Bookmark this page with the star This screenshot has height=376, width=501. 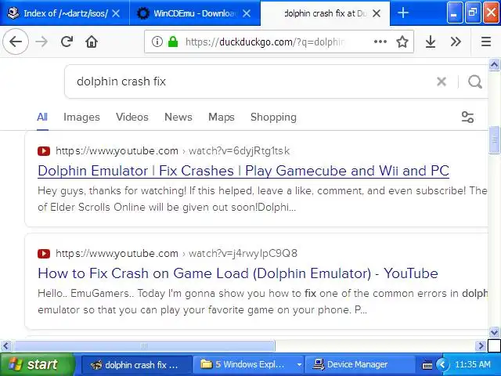click(402, 42)
